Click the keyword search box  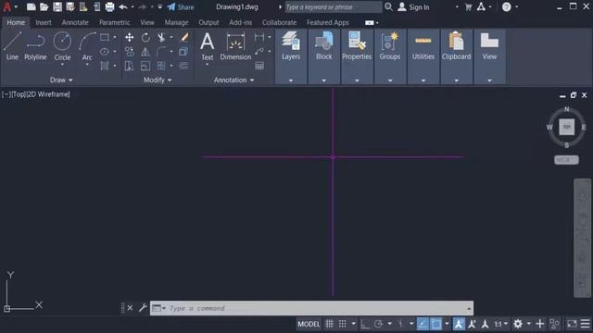[x=334, y=6]
